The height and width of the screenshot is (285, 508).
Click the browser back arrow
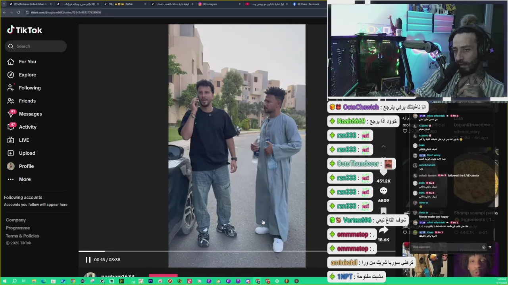[4, 12]
